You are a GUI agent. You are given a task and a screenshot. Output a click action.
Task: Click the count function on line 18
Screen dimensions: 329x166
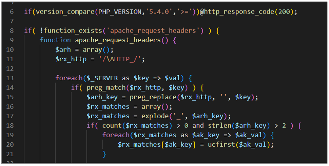tap(112, 126)
